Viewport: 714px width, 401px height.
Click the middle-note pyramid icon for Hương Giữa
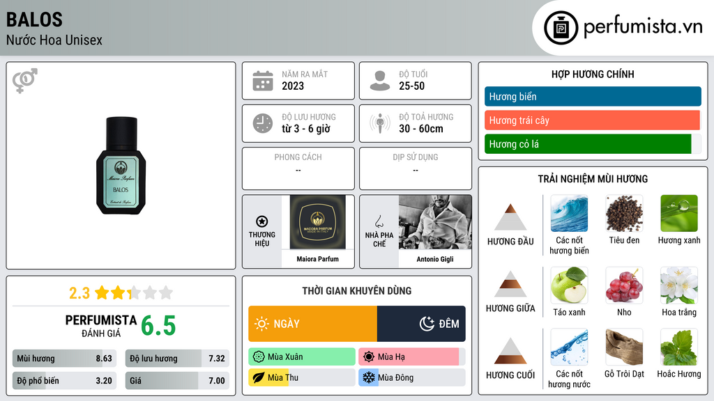510,284
